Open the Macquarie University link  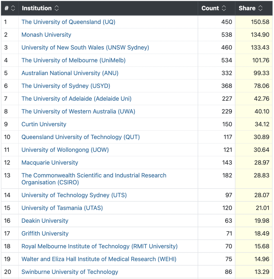pyautogui.click(x=50, y=163)
